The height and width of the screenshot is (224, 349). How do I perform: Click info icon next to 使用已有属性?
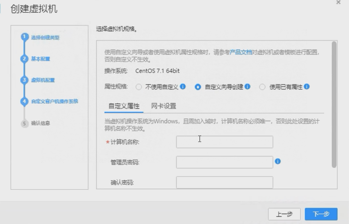[307, 87]
